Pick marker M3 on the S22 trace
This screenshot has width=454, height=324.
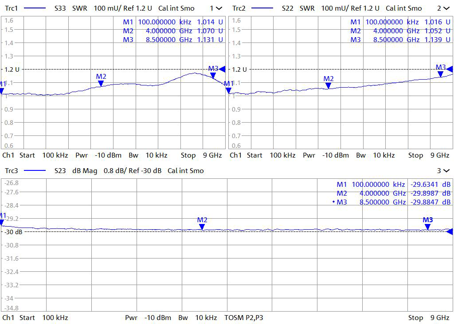coord(440,74)
